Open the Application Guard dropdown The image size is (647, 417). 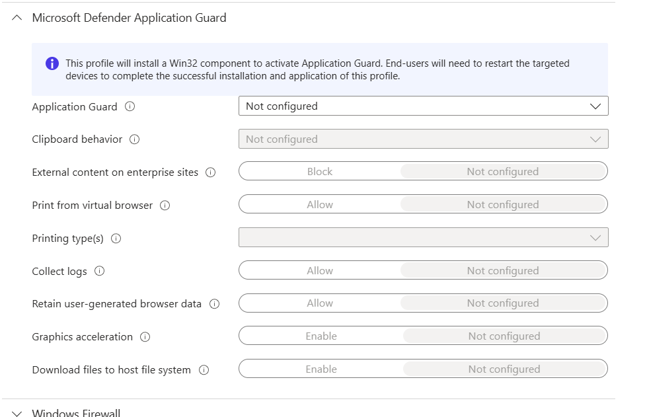(424, 106)
